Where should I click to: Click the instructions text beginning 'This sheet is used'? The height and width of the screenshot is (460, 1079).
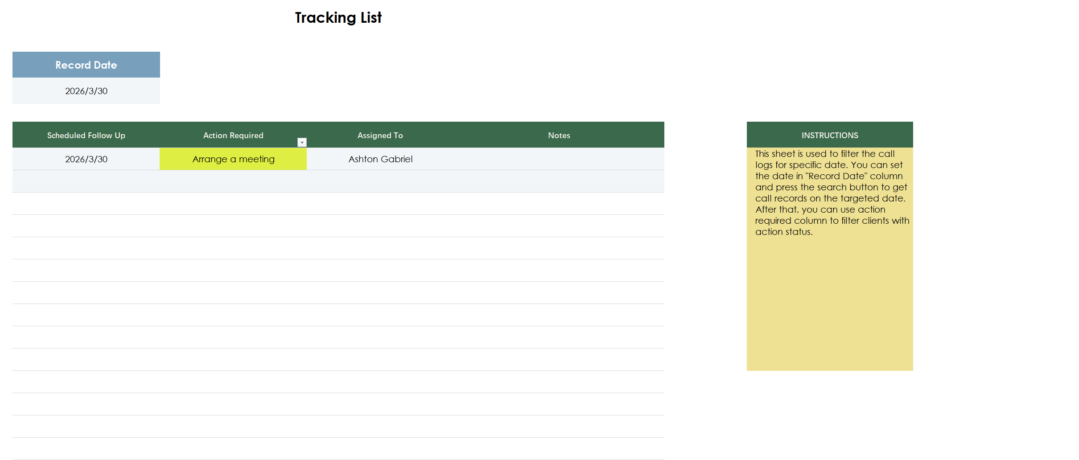(832, 193)
